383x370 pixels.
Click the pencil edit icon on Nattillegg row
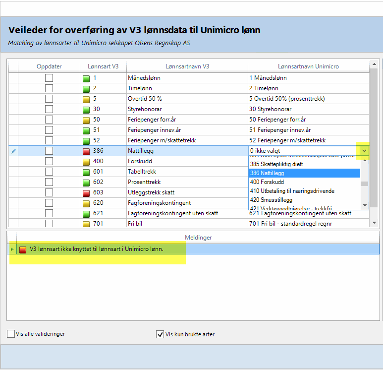13,151
